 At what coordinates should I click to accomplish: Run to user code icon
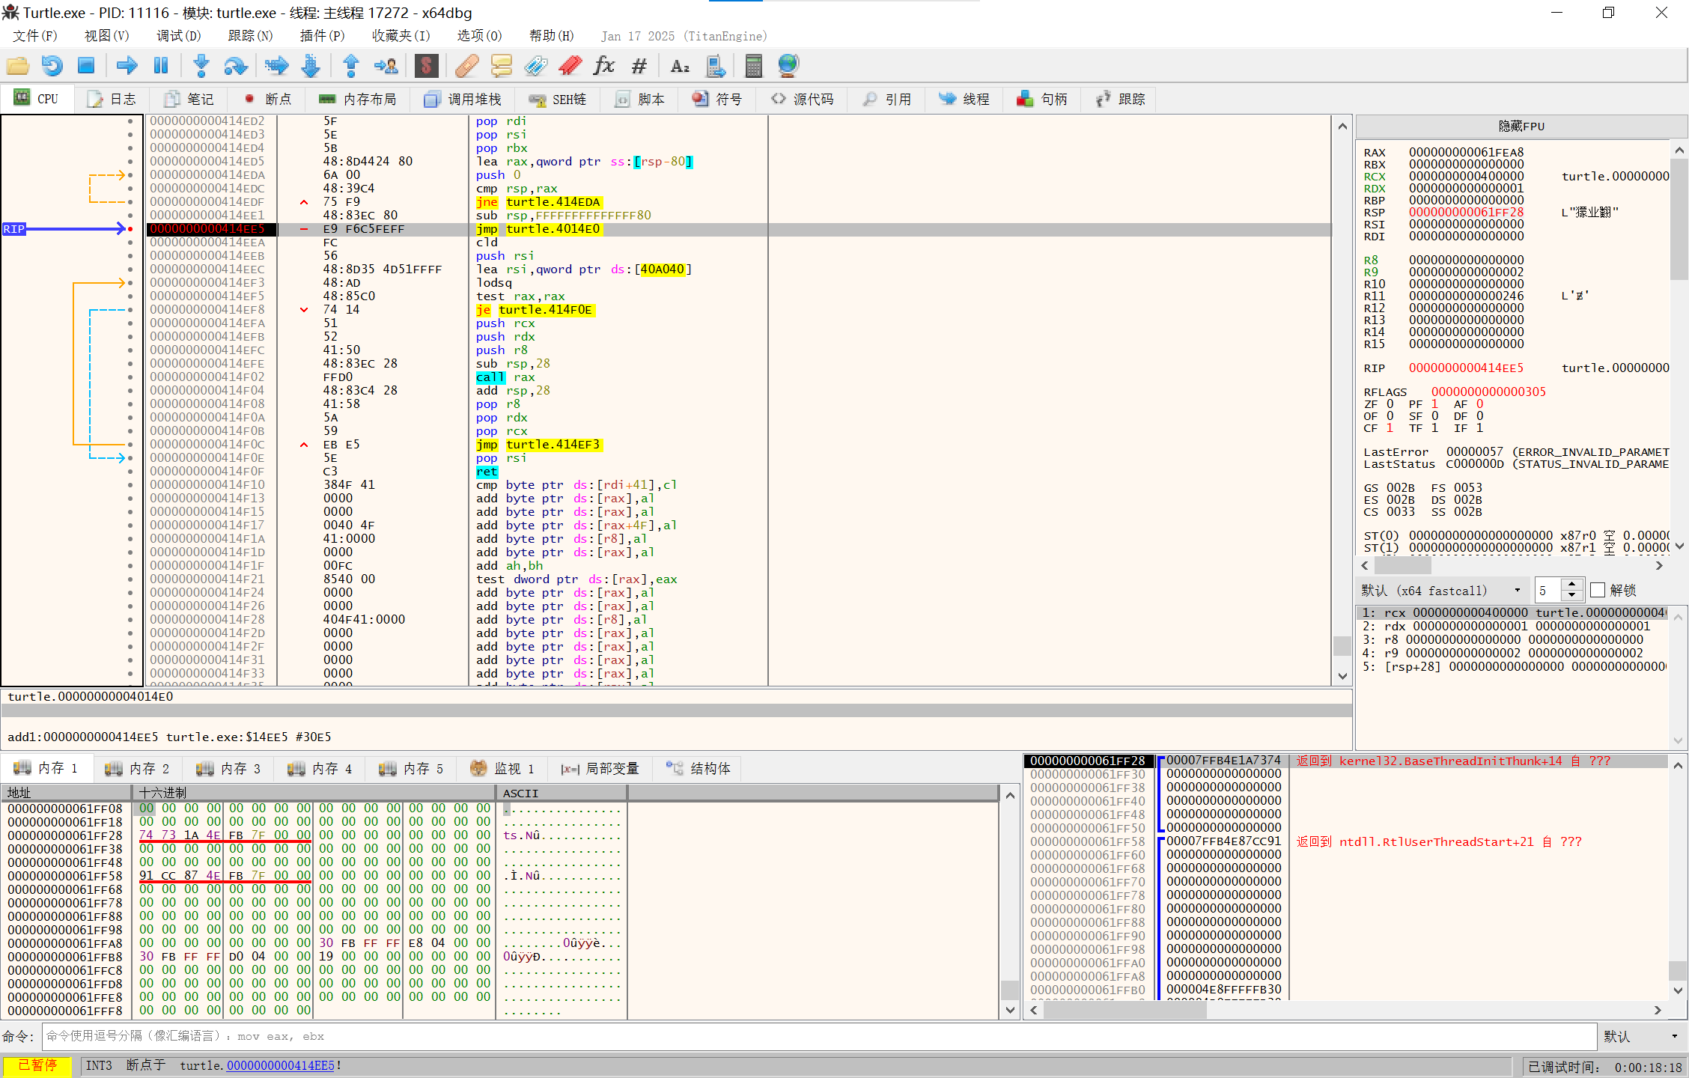point(386,66)
